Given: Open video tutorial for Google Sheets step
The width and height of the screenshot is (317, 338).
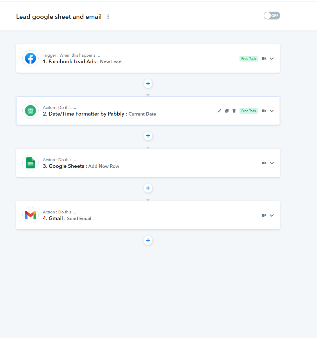Looking at the screenshot, I should (264, 163).
